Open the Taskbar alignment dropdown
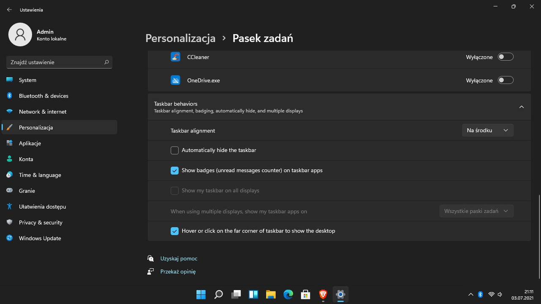The height and width of the screenshot is (304, 541). 488,130
